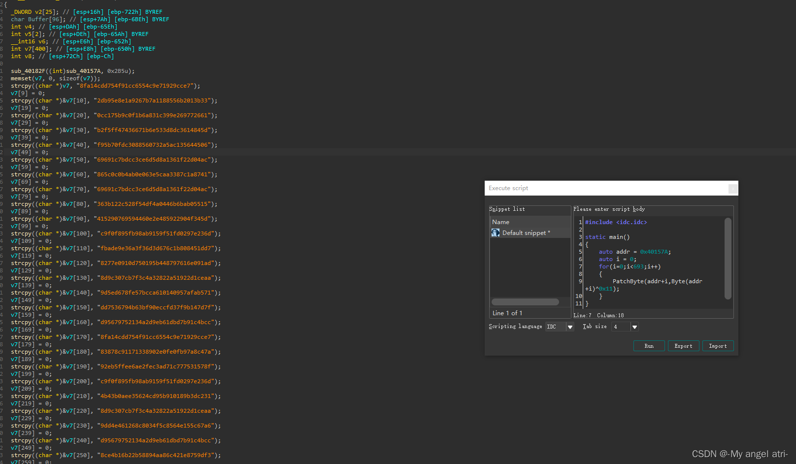Click the char Buffer[96] declaration
Screen dimensions: 796x464
coord(90,19)
